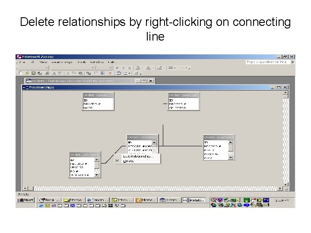
Task: Switch to the Inbox taskbar button
Action: 122,200
